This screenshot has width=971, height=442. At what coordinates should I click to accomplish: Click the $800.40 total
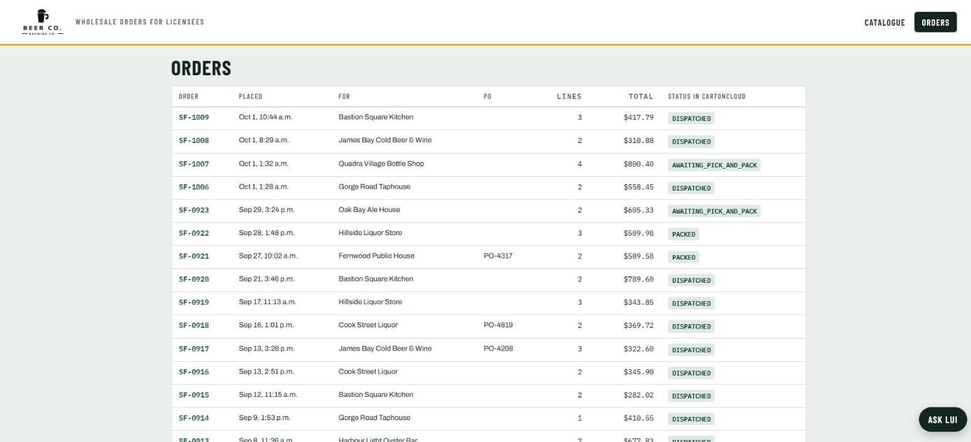(639, 164)
